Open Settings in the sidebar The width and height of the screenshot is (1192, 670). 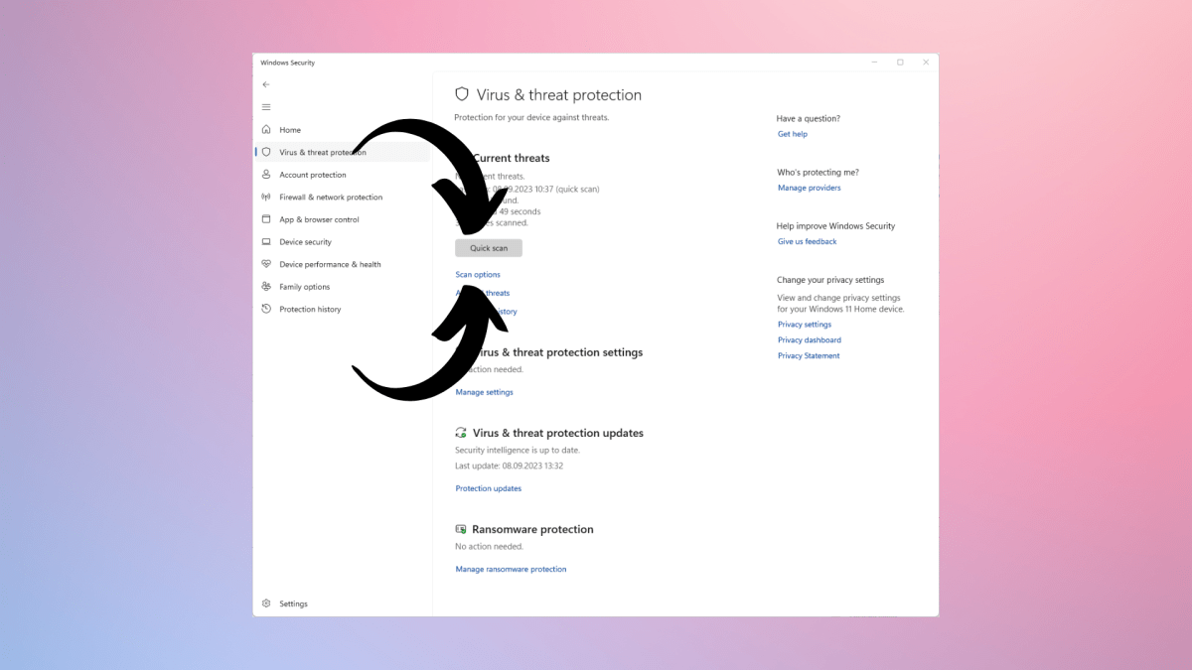293,603
